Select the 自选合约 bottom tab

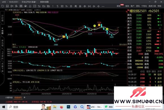coord(18,97)
